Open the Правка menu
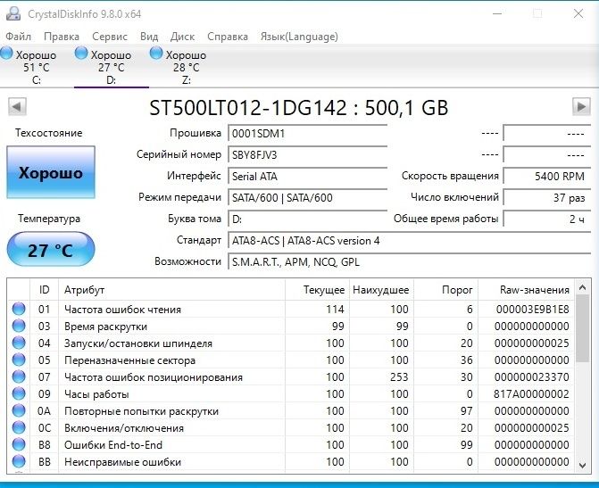Screen dimensions: 599x488 point(62,37)
